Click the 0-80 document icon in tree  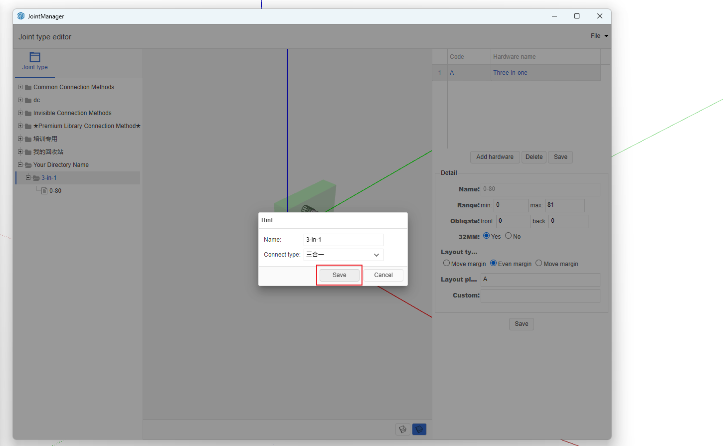click(44, 191)
